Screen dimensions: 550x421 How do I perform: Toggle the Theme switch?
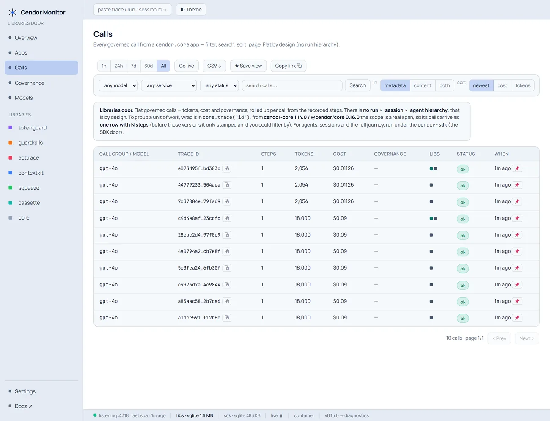(191, 10)
